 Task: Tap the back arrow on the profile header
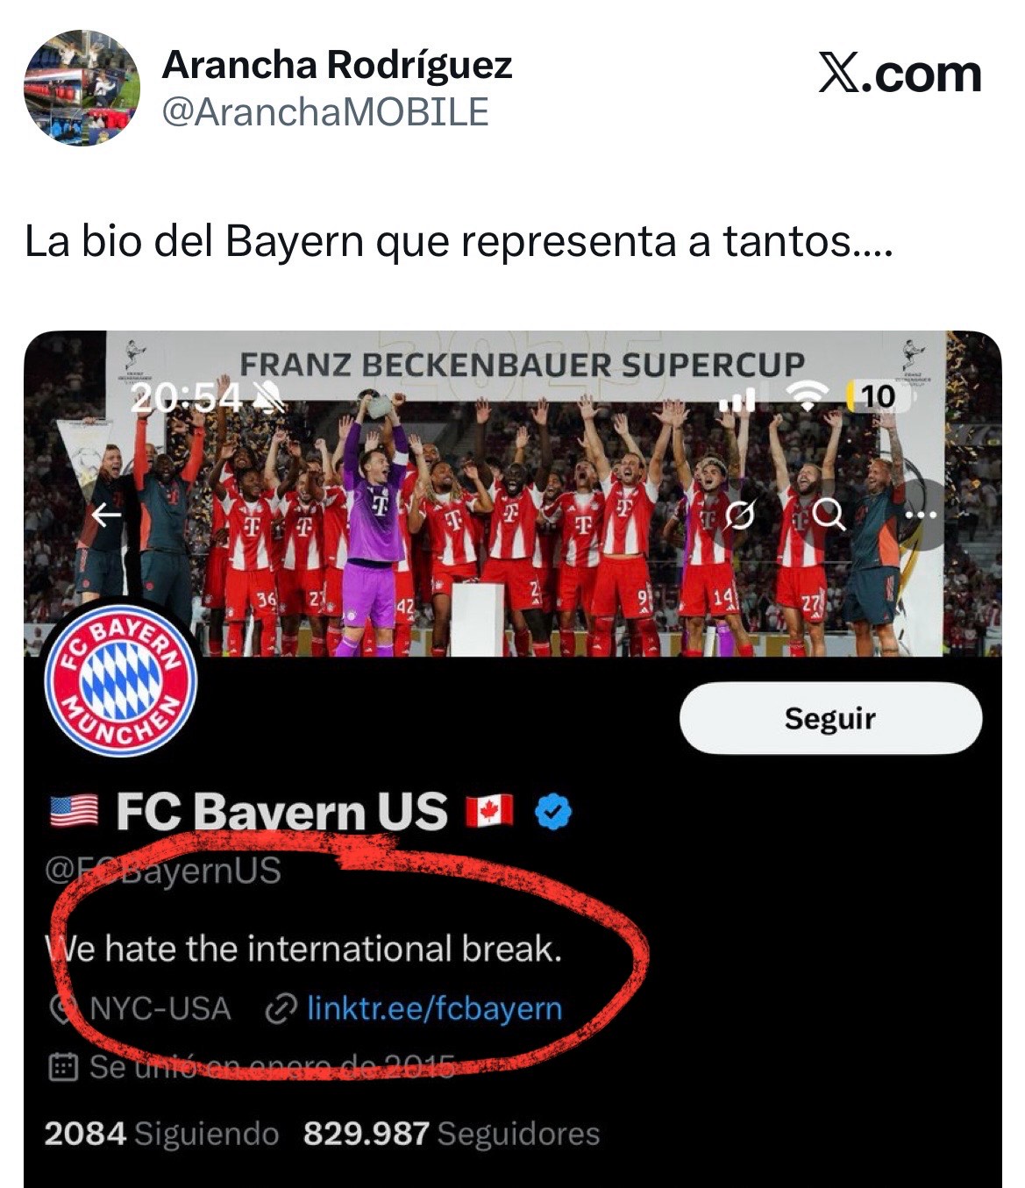click(x=107, y=515)
